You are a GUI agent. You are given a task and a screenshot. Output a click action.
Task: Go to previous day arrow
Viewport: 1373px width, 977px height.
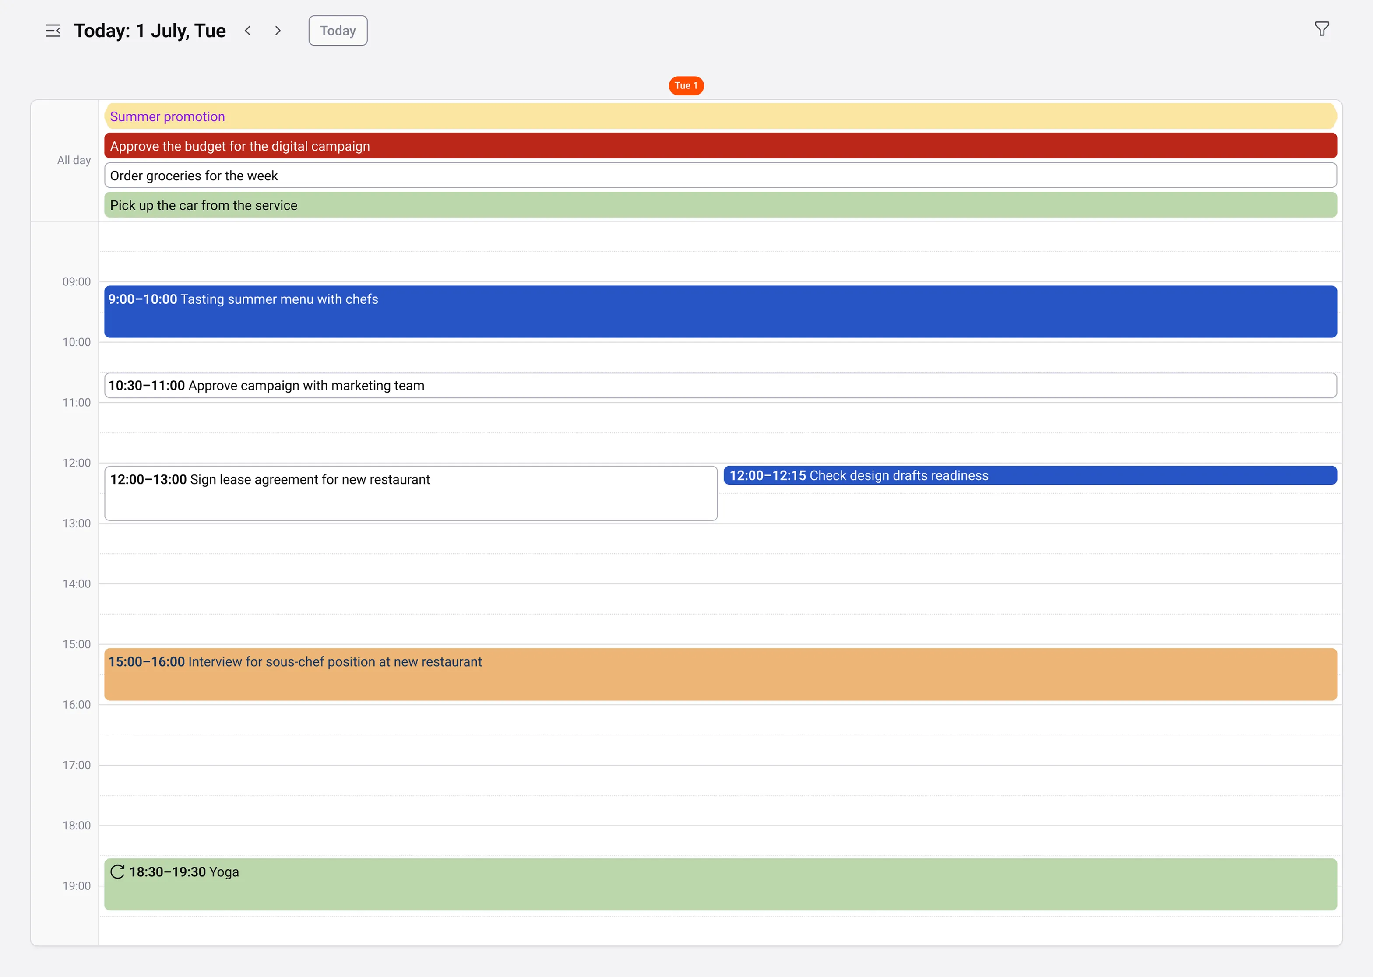(x=248, y=31)
